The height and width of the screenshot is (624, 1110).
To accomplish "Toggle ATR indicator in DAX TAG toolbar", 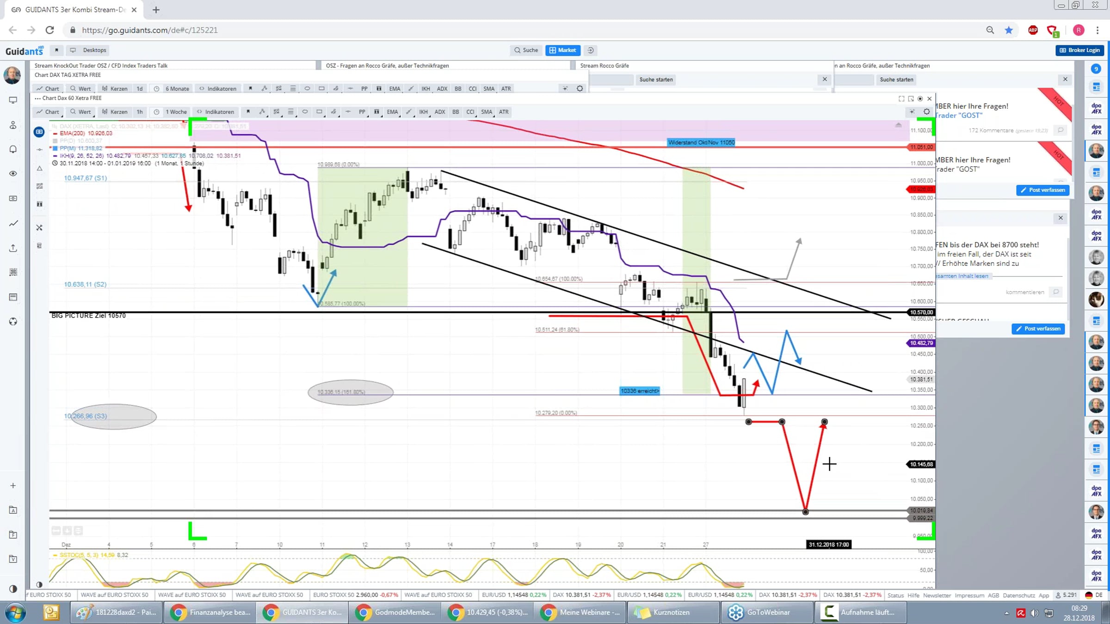I will [506, 89].
